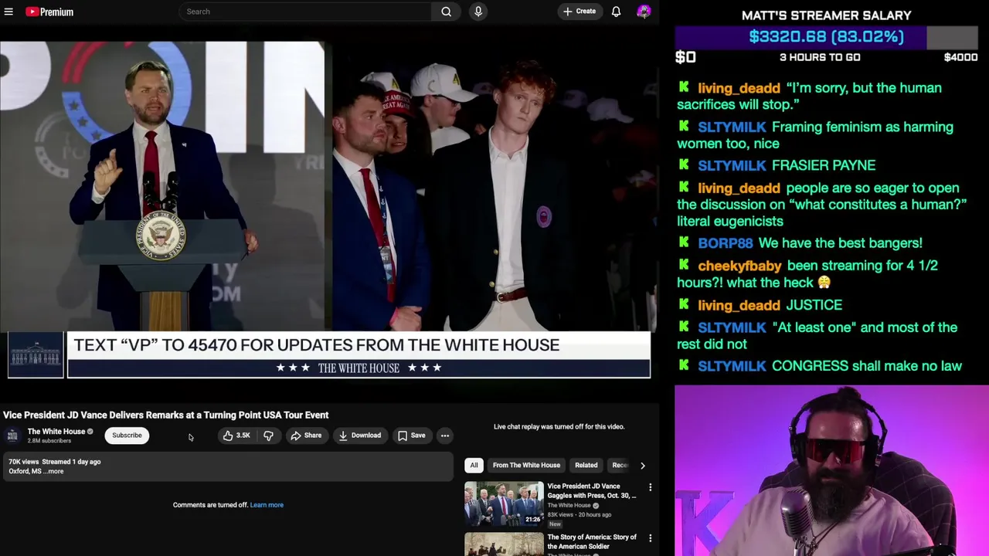This screenshot has width=989, height=556.
Task: Open Vance Gaggles with Press thumbnail
Action: point(504,503)
